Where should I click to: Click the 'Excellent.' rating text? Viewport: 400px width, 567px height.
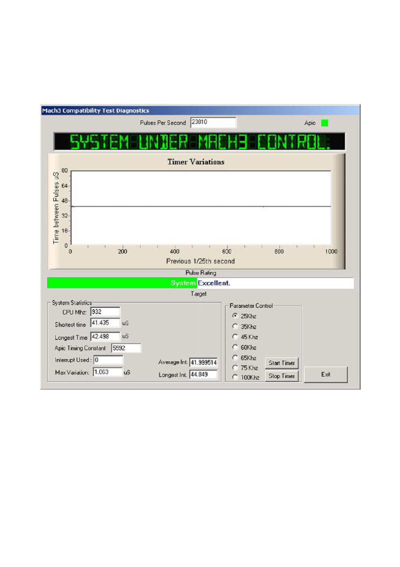coord(214,283)
